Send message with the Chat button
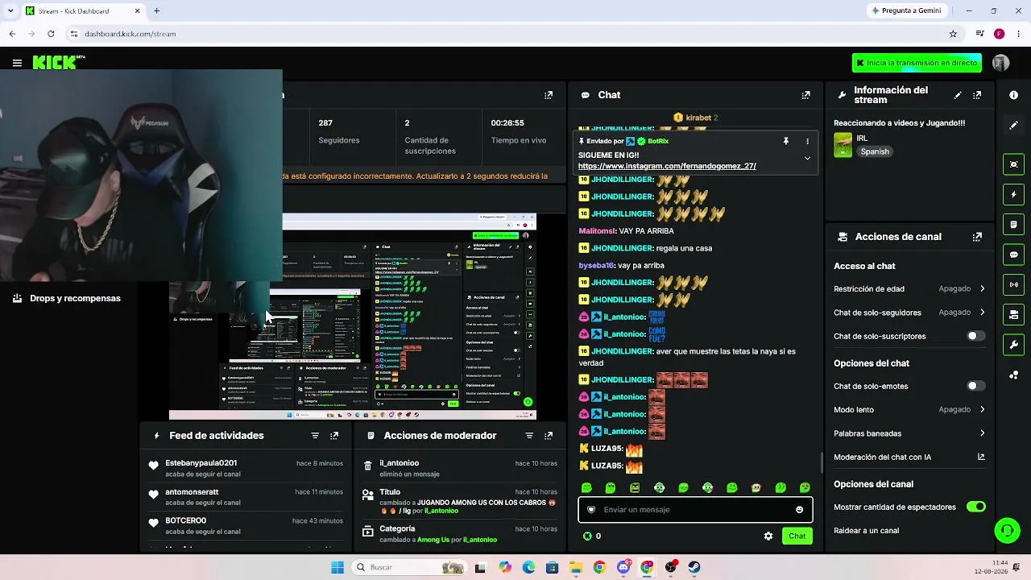Screen dimensions: 1031x580 pyautogui.click(x=797, y=536)
